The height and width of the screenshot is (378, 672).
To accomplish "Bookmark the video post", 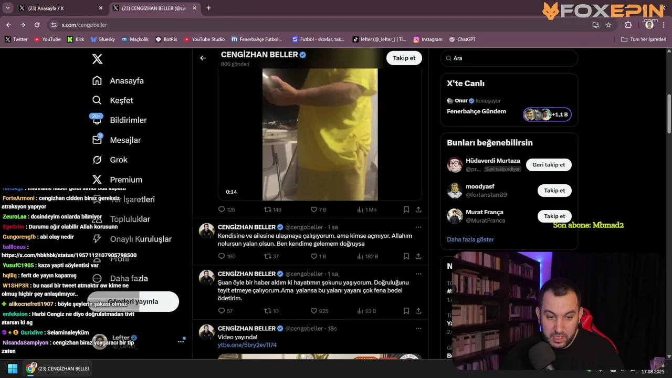I will (x=406, y=209).
